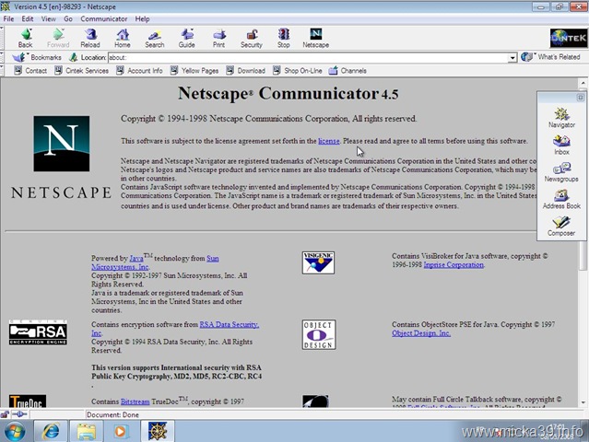Launch Navigator from component bar

(x=561, y=118)
